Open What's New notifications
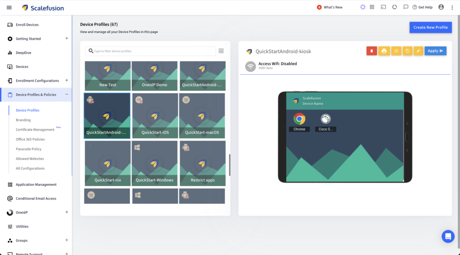 (329, 7)
